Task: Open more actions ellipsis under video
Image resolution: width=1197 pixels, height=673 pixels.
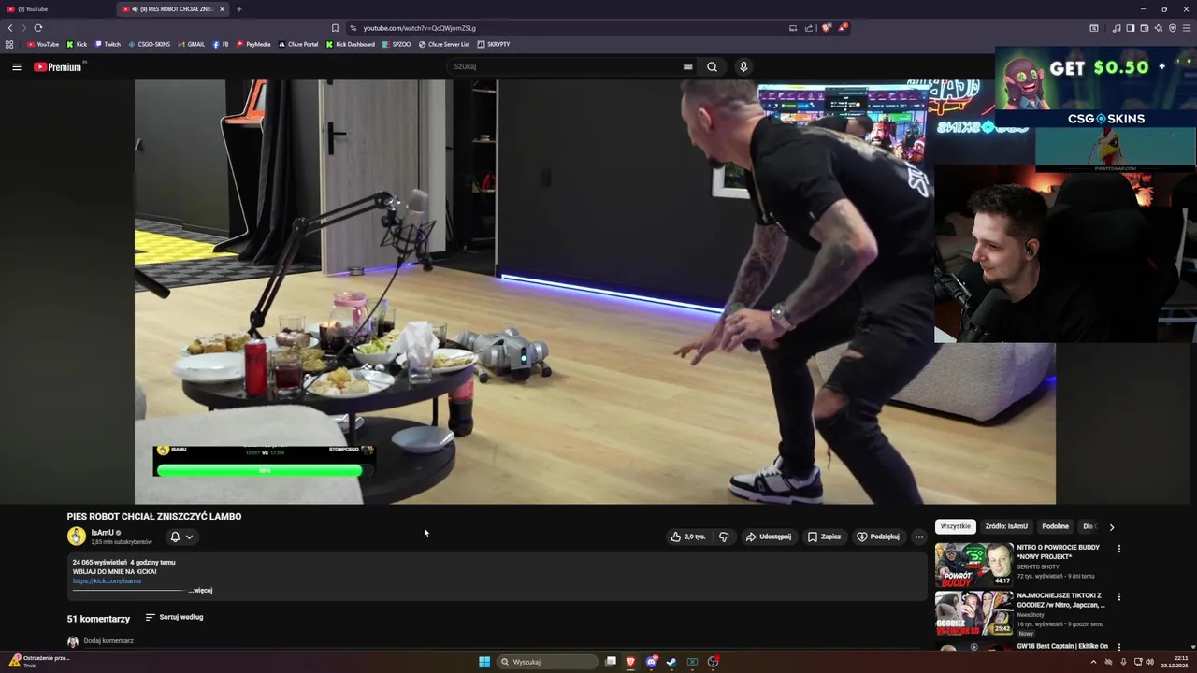Action: (x=918, y=537)
